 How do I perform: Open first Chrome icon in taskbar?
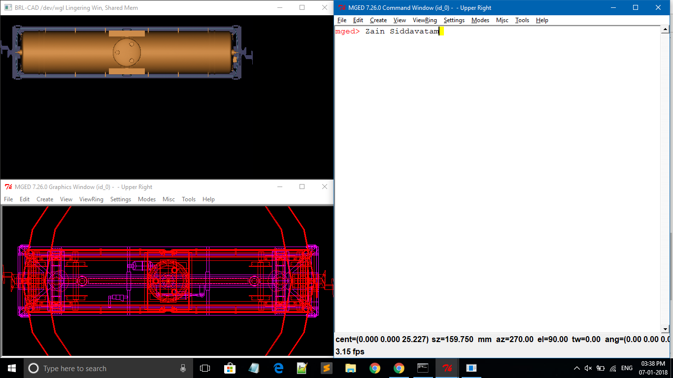pyautogui.click(x=375, y=368)
